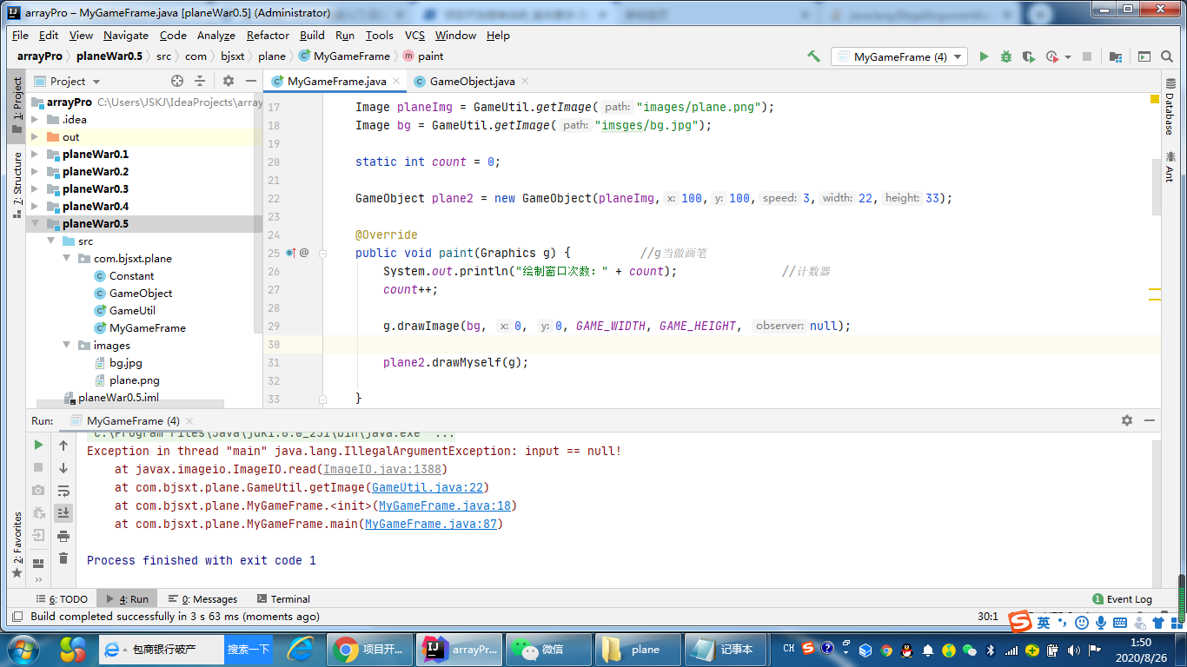Run MyGameFrame with the toolbar play button
Screen dimensions: 1187x667
click(984, 56)
